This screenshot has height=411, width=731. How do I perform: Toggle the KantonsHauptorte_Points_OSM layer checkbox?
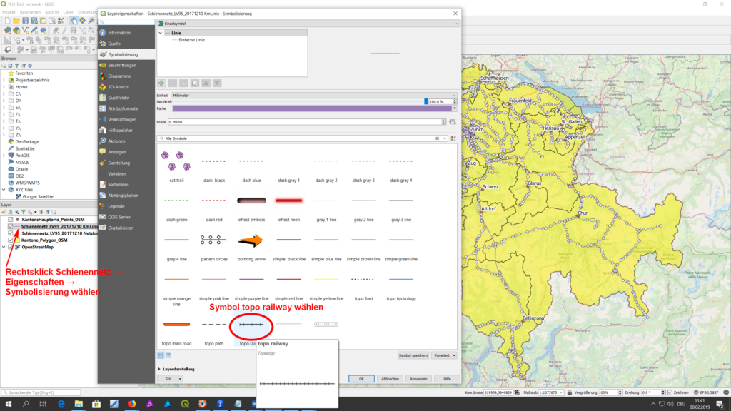tap(10, 219)
